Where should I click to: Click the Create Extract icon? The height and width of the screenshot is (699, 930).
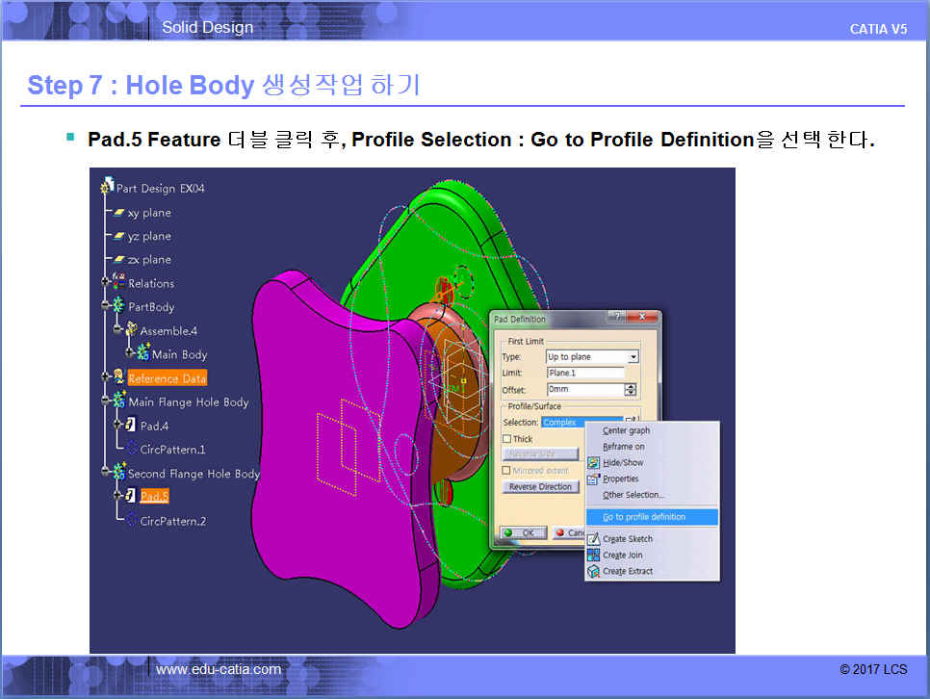pyautogui.click(x=593, y=572)
